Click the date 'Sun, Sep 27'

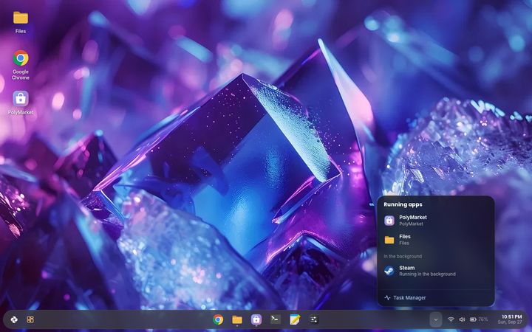point(510,322)
